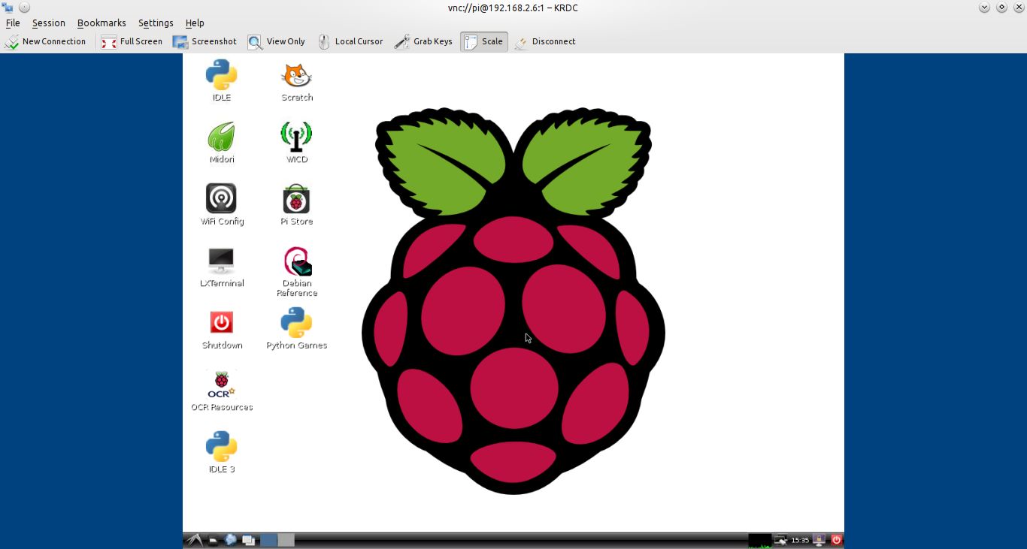
Task: Open the Bookmarks menu
Action: tap(101, 23)
